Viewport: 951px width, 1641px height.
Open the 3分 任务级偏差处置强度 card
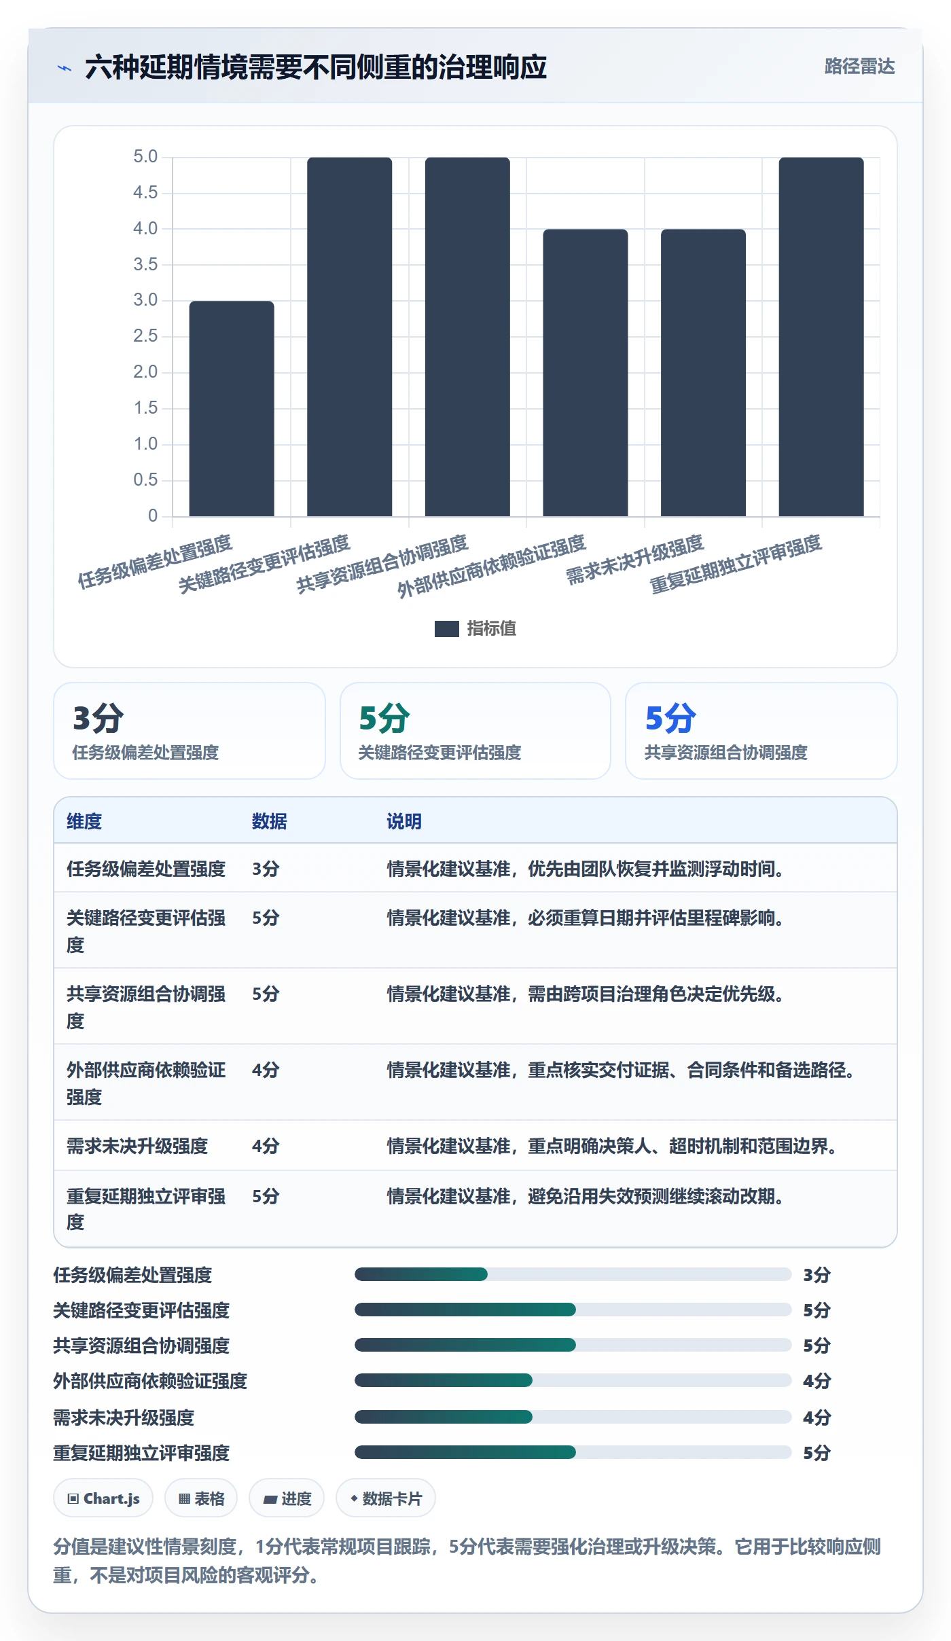(x=190, y=731)
